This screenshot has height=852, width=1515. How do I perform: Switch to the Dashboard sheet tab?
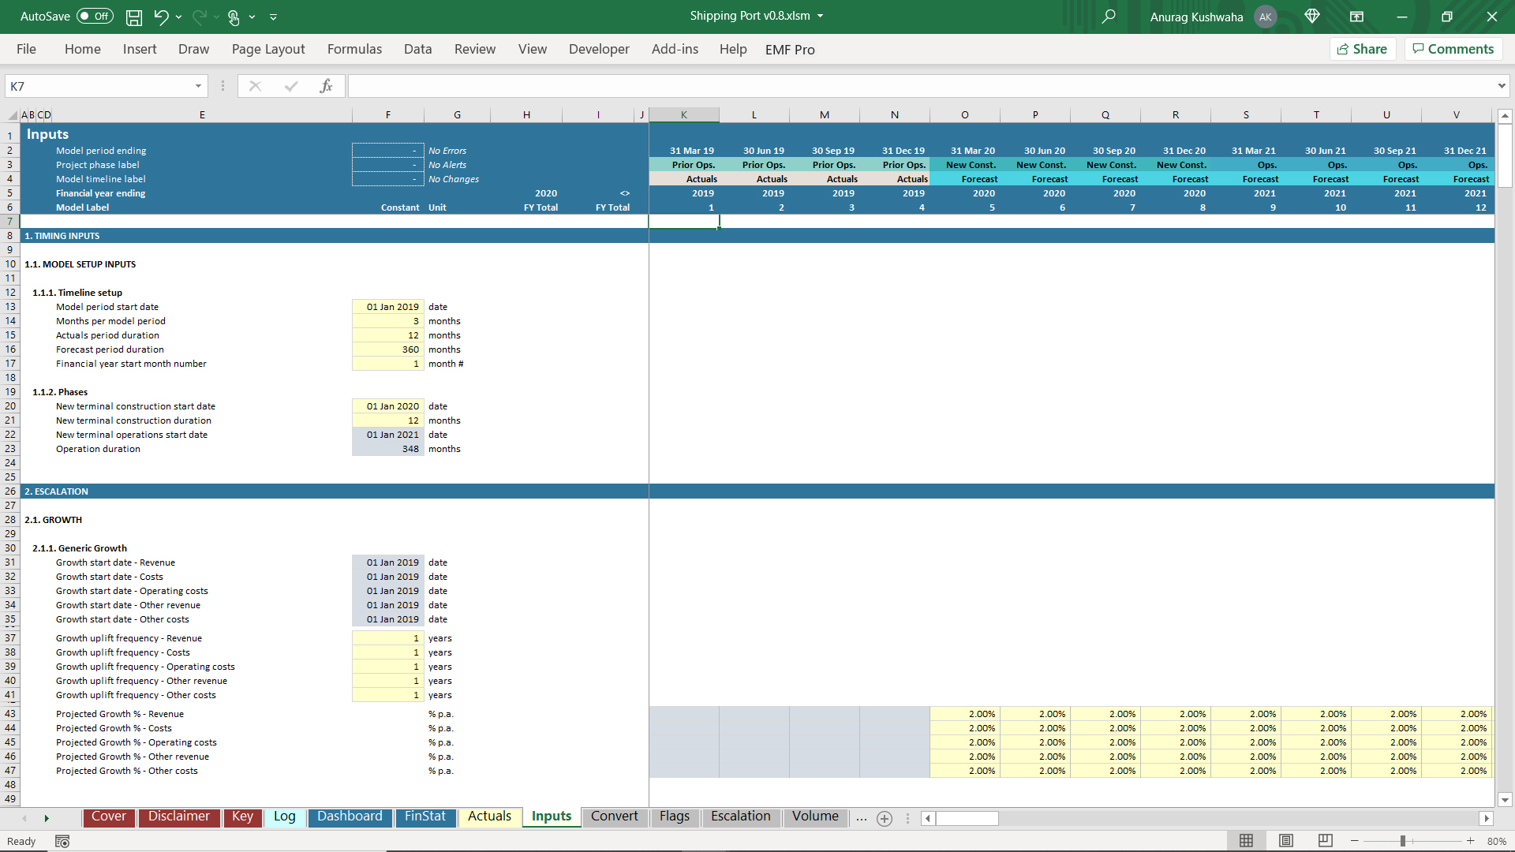(x=350, y=816)
